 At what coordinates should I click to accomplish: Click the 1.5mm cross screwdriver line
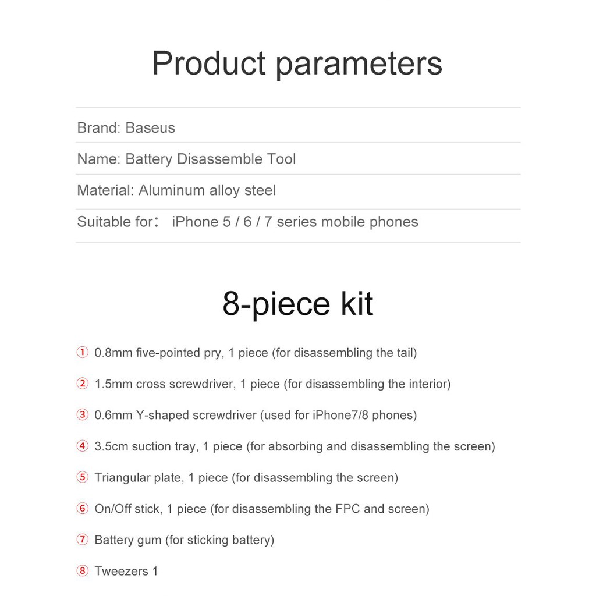click(x=272, y=384)
